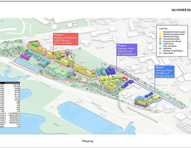The width and height of the screenshot is (191, 148).
Task: Click the Residential (apartments) legend label
Action: point(174,34)
